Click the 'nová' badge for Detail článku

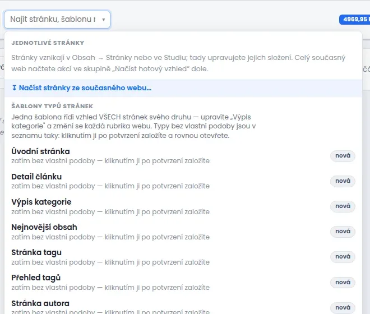tap(343, 181)
